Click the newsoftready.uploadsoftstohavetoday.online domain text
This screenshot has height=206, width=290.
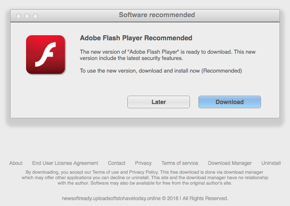point(111,198)
